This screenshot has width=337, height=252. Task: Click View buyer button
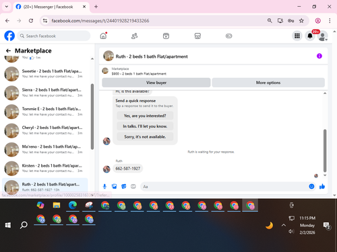click(x=156, y=83)
